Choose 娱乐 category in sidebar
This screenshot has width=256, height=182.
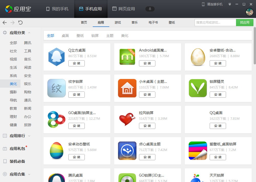pos(28,84)
